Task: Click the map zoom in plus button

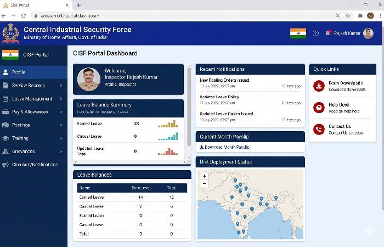Action: (204, 176)
